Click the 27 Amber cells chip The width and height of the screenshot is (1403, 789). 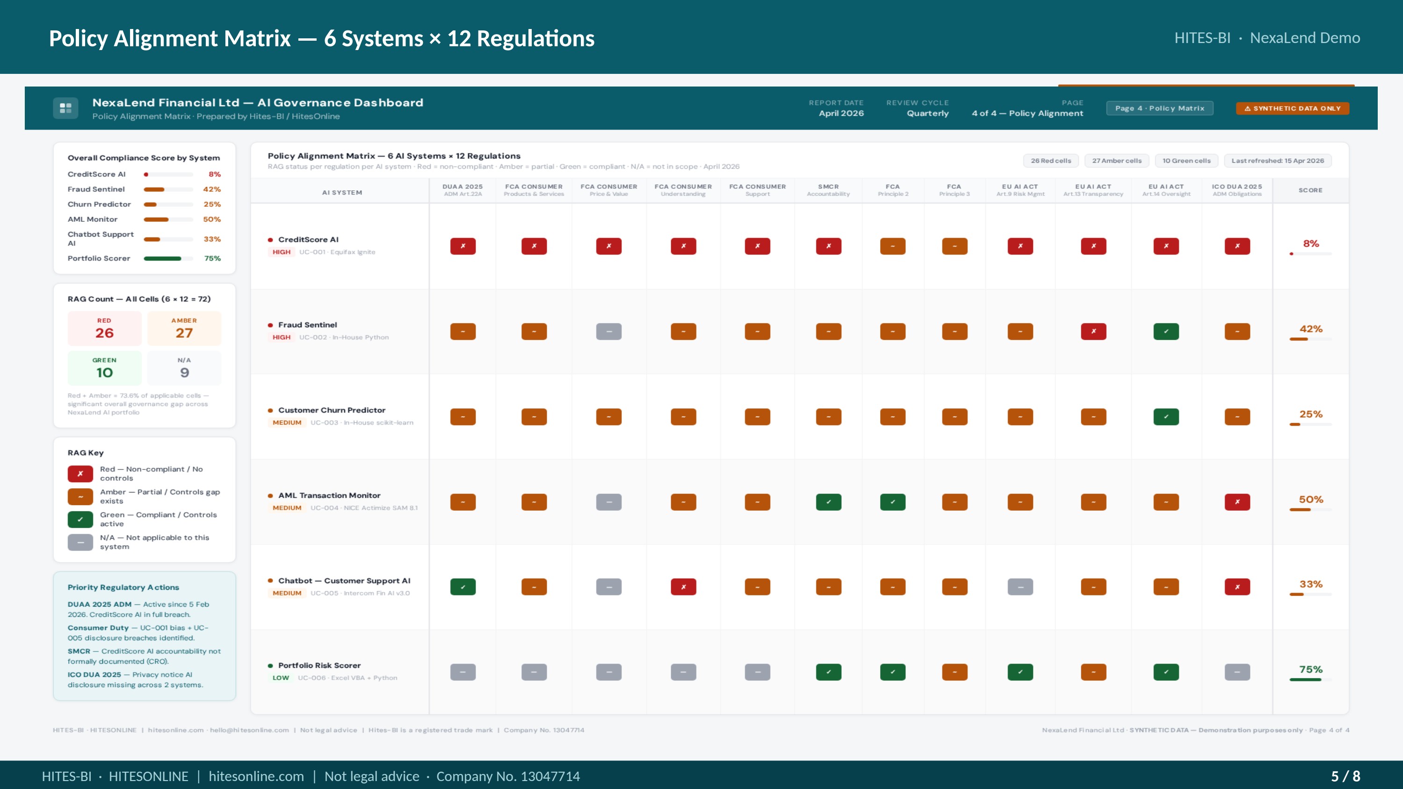coord(1116,160)
